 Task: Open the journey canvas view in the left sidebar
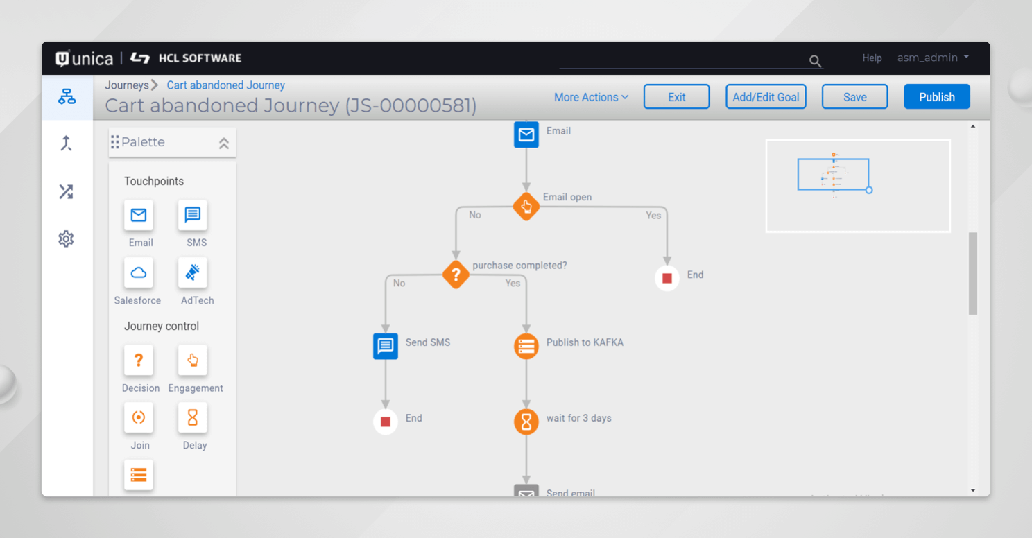point(66,96)
